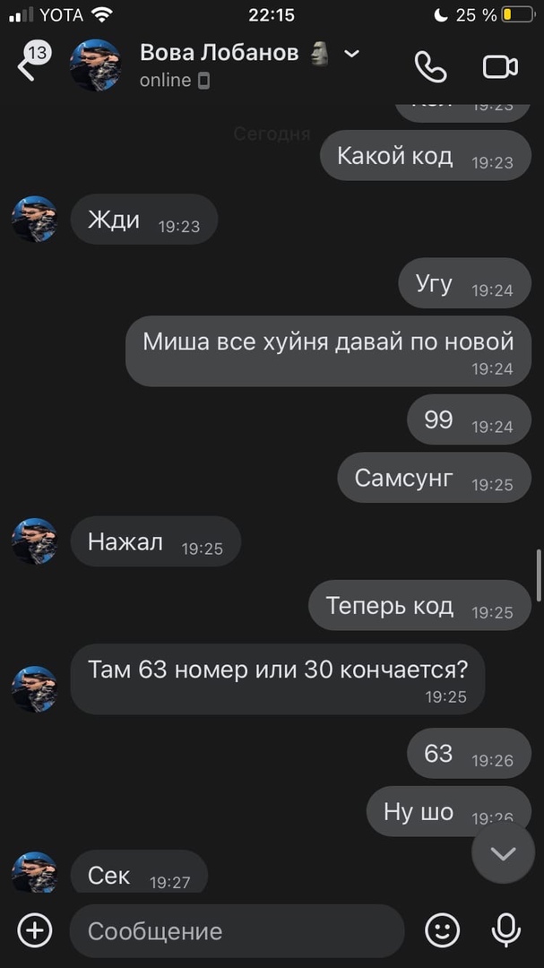
Task: Select the message "Самсунг"
Action: click(x=434, y=478)
